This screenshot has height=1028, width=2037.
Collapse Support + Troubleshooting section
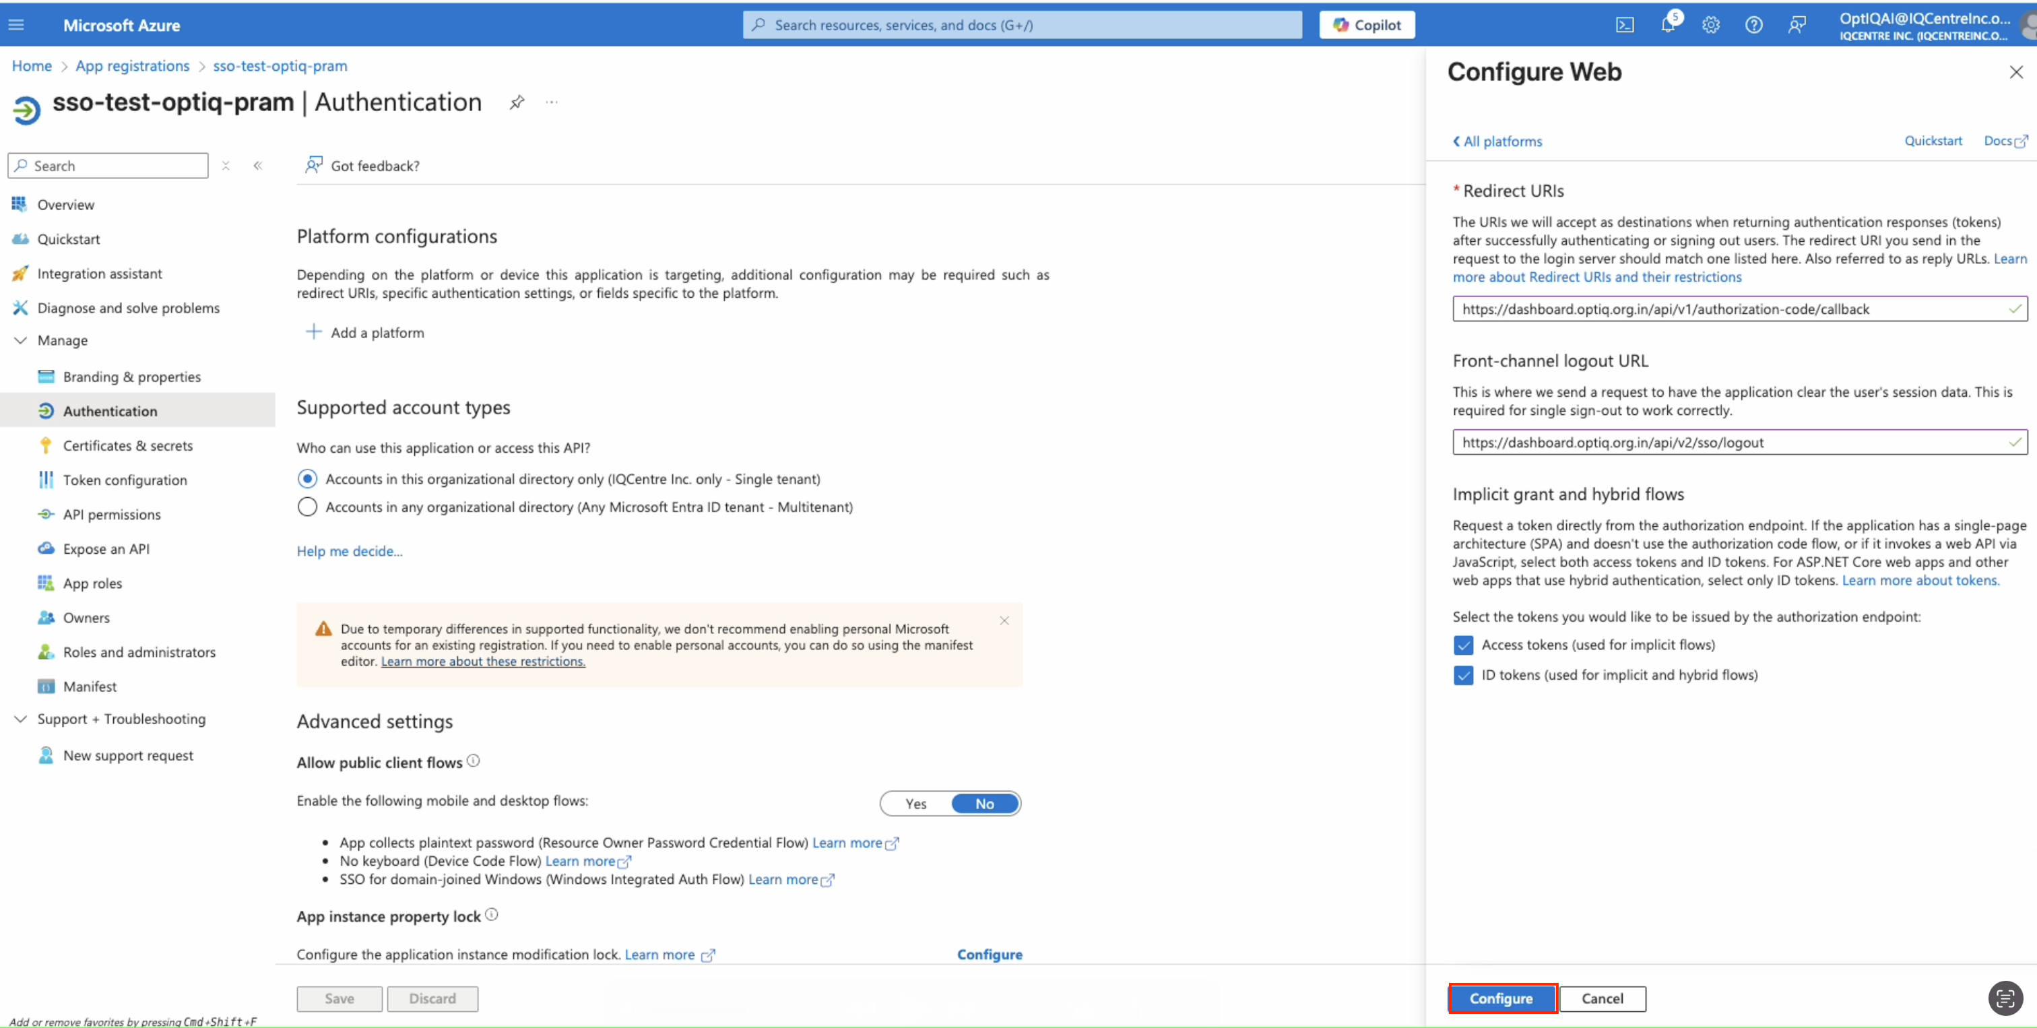click(x=21, y=718)
